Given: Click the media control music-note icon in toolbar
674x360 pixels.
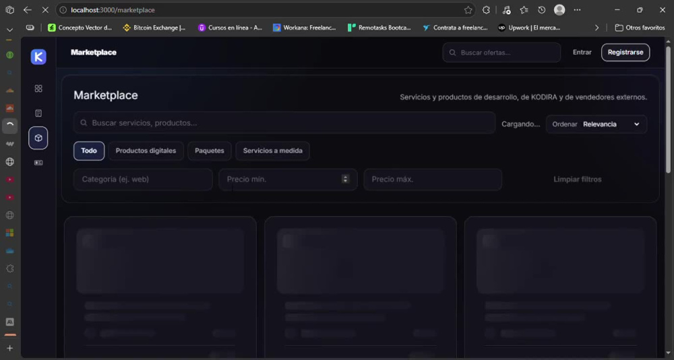Looking at the screenshot, I should (506, 10).
